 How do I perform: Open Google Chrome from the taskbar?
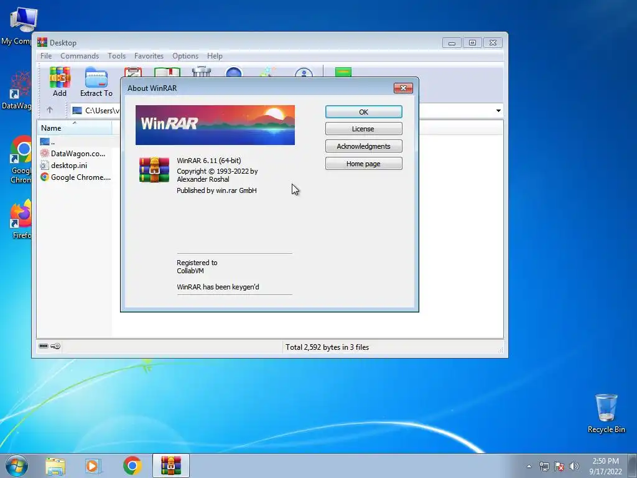[132, 466]
